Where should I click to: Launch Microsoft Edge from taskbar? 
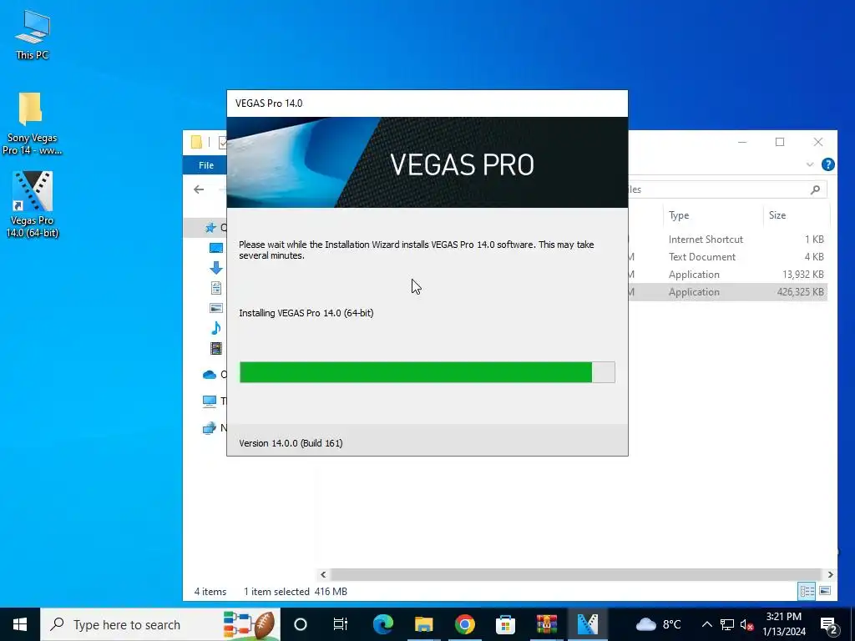(382, 624)
